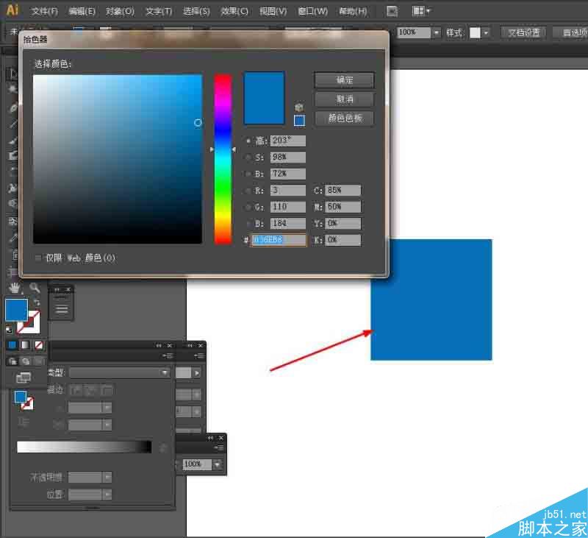Open the 效果(C) menu

(234, 11)
